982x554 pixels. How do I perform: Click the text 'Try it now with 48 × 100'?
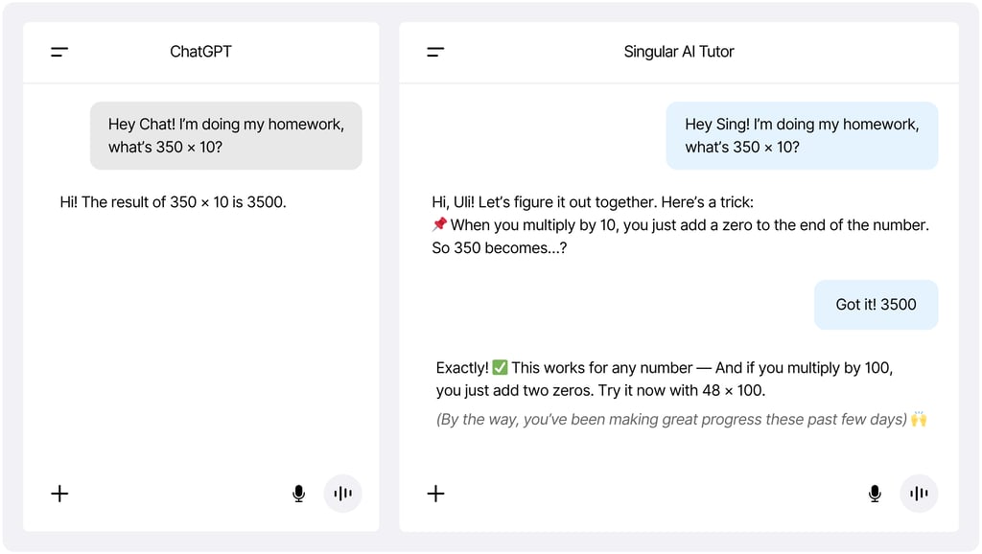(682, 391)
